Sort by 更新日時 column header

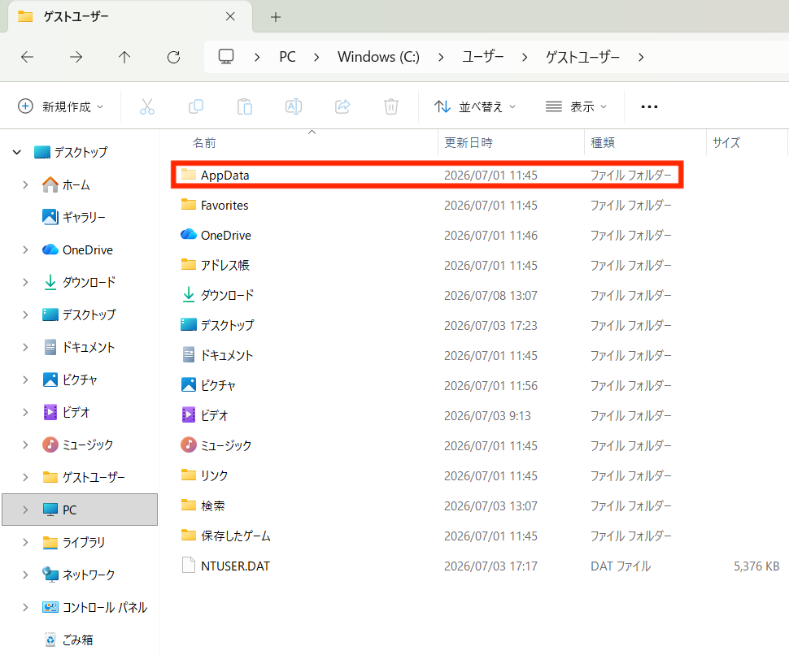tap(468, 143)
